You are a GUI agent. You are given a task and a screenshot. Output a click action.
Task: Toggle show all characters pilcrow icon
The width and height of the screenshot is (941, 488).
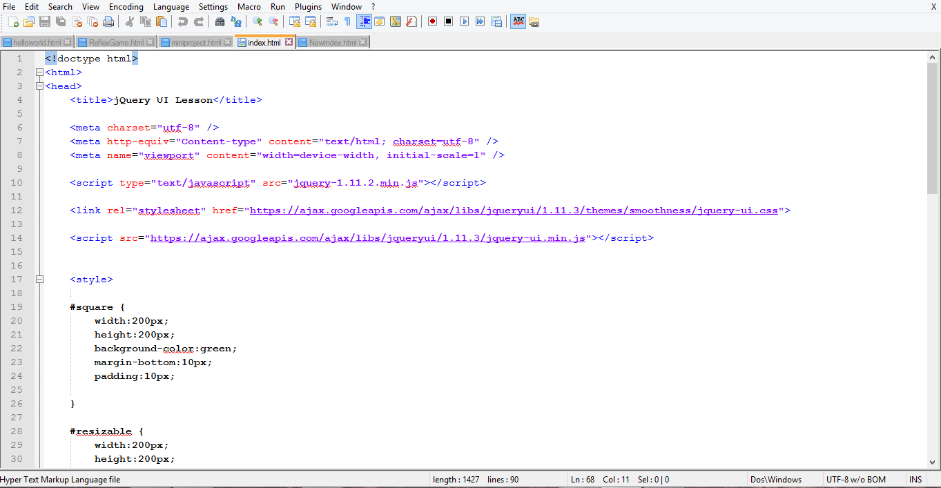tap(347, 21)
